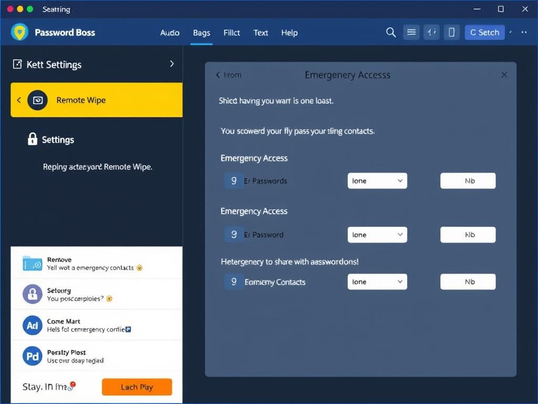Image resolution: width=538 pixels, height=404 pixels.
Task: Open the dropdown for Er Password row
Action: point(377,235)
